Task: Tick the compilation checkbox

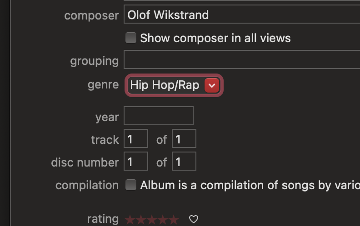Action: 131,185
